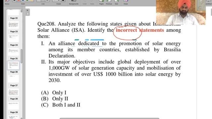Click the Redo toolbar button

[x=92, y=2]
